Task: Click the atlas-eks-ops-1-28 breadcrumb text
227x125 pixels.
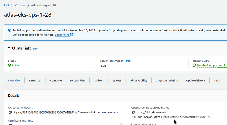Action: click(44, 5)
